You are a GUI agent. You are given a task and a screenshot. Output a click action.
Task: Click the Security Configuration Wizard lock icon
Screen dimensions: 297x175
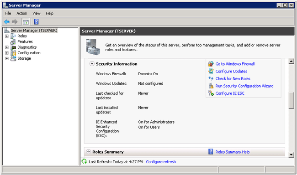tap(211, 86)
